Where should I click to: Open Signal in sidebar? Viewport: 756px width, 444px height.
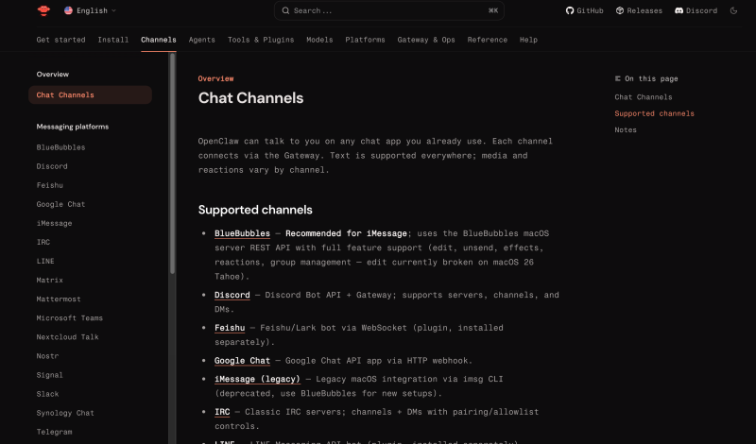[x=50, y=375]
